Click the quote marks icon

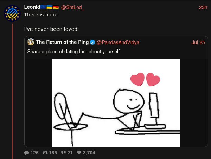point(63,153)
